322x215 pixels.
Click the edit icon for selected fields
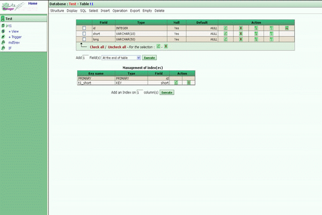(x=158, y=46)
